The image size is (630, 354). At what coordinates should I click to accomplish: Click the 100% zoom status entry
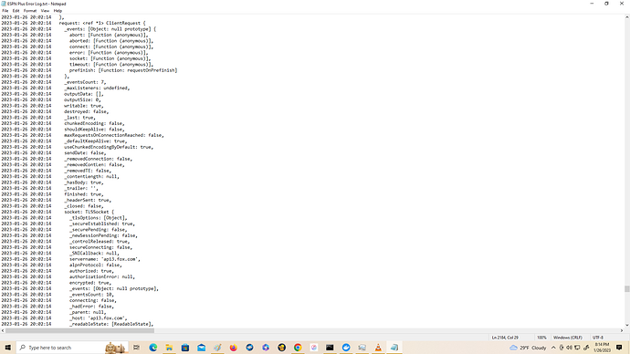coord(541,338)
